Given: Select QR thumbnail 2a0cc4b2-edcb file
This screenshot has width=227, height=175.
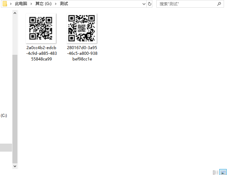Looking at the screenshot, I should point(41,28).
